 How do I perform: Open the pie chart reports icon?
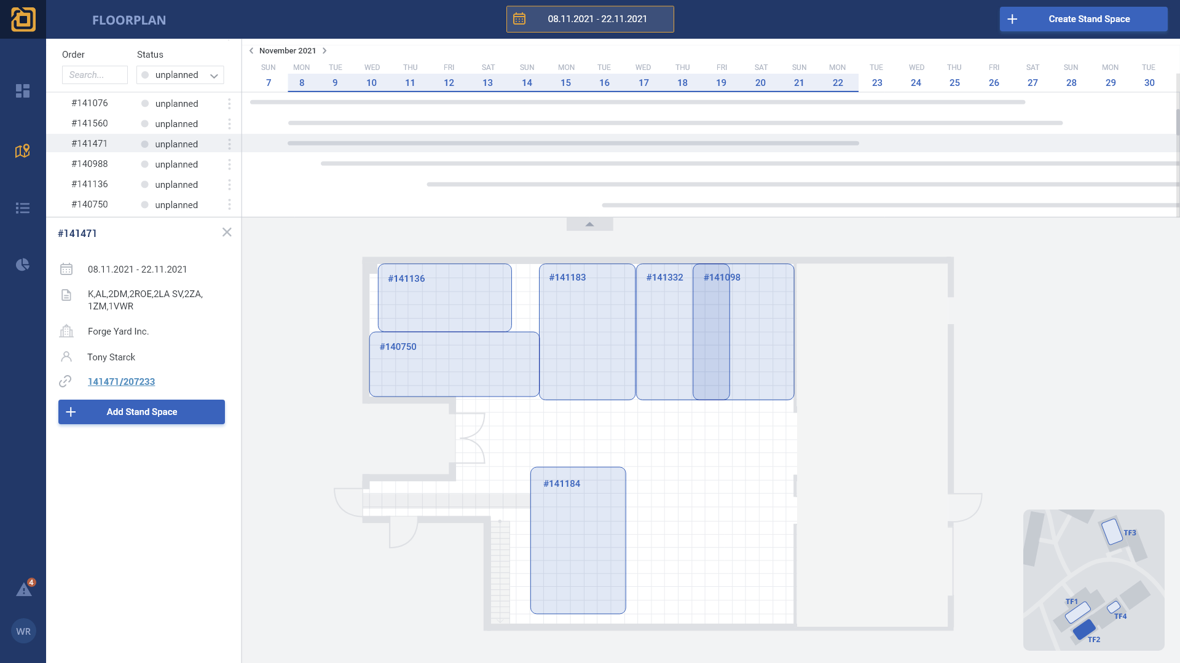pos(23,265)
